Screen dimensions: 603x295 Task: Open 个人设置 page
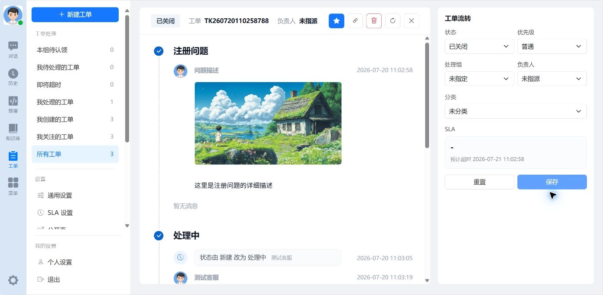point(75,262)
